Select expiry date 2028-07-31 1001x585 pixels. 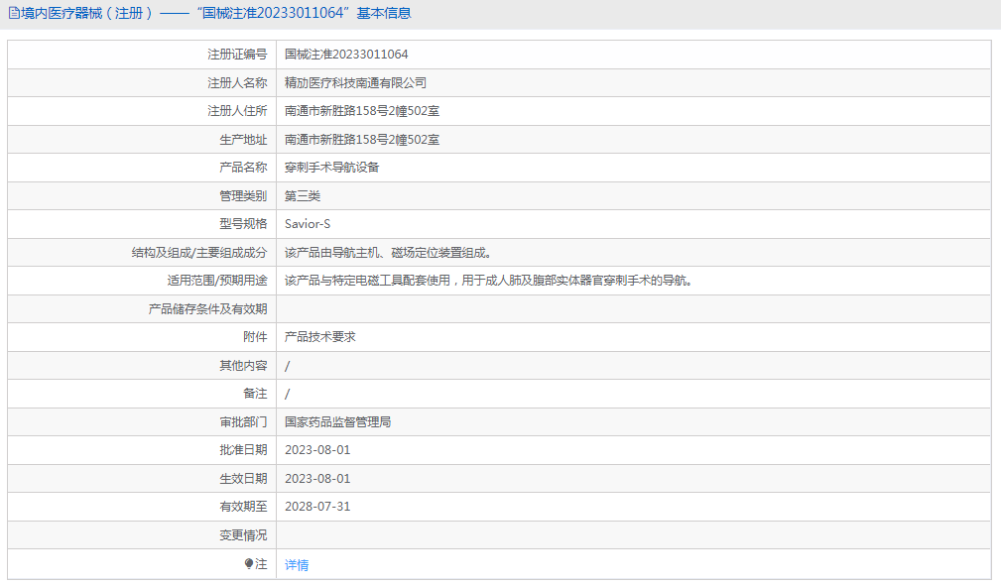pos(317,507)
